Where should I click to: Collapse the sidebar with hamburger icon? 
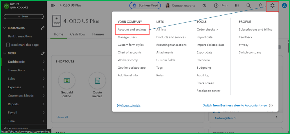pyautogui.click(x=53, y=5)
